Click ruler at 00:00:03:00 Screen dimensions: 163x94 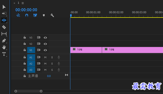point(139,12)
